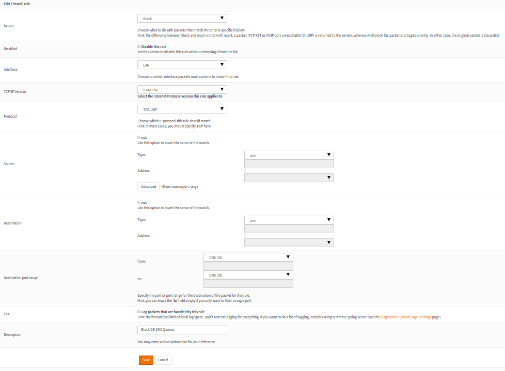Enable the 'Disable this rule' checkbox
The height and width of the screenshot is (371, 505).
coord(138,46)
